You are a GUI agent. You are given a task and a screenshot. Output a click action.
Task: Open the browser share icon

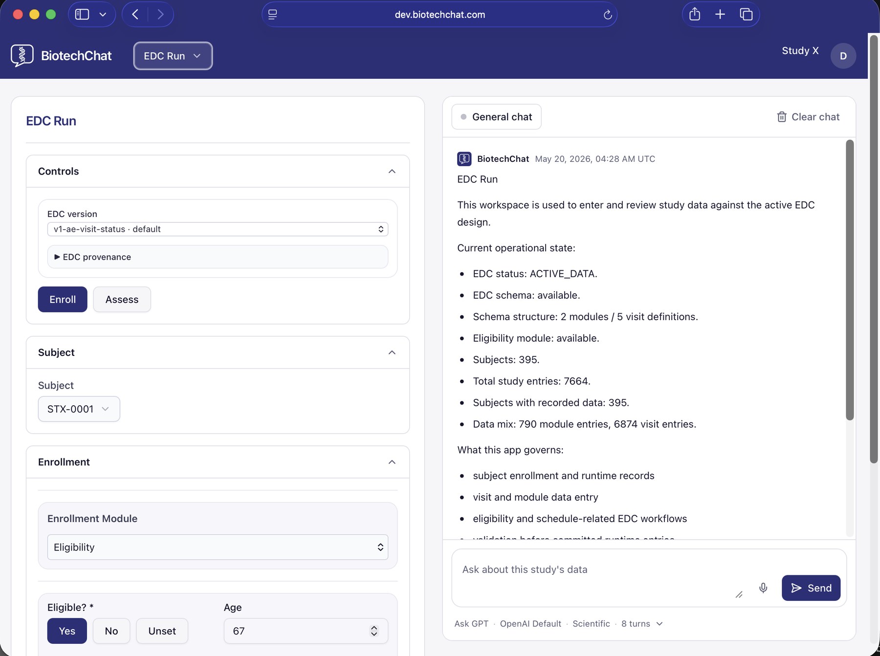coord(695,14)
